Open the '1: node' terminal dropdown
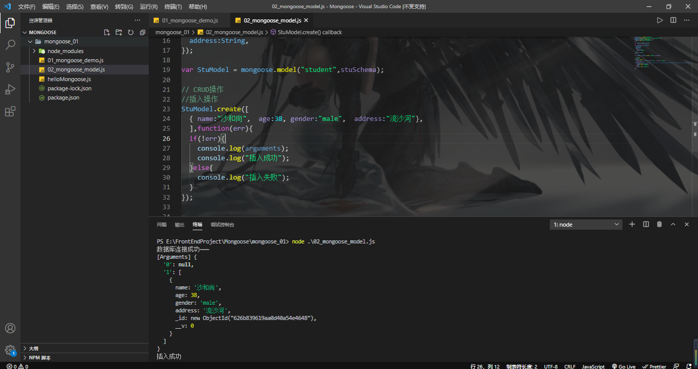698x369 pixels. tap(586, 225)
